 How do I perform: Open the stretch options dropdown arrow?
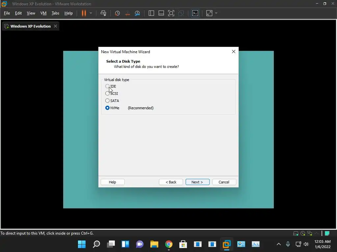216,13
